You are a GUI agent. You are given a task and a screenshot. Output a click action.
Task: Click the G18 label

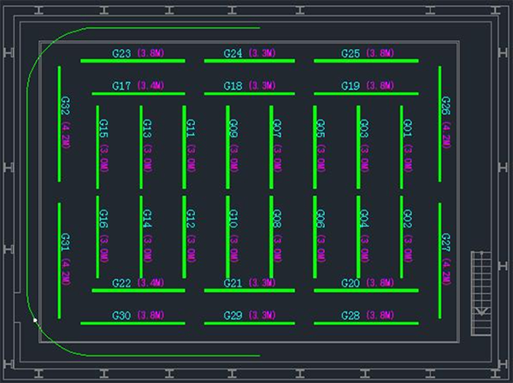[233, 86]
